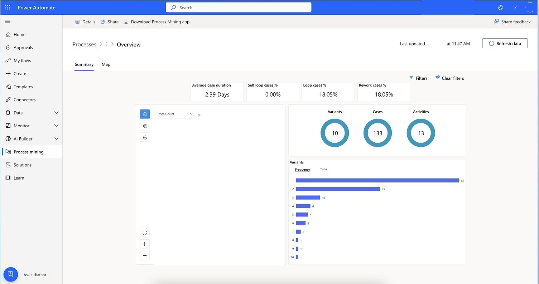Image resolution: width=539 pixels, height=284 pixels.
Task: Open the app launcher waffle icon
Action: tap(8, 7)
